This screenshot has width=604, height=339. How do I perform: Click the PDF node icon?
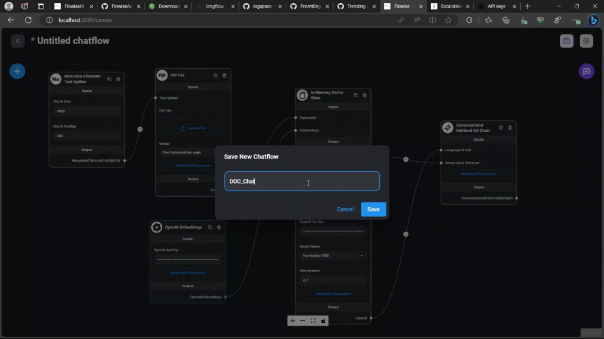tap(162, 75)
